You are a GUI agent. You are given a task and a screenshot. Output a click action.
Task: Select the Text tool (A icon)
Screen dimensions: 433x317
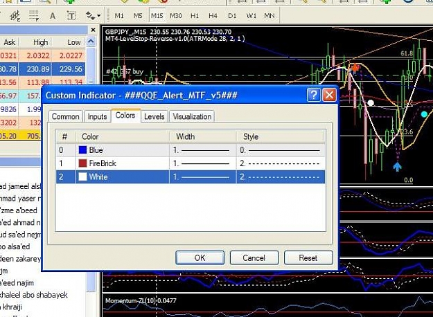click(53, 16)
